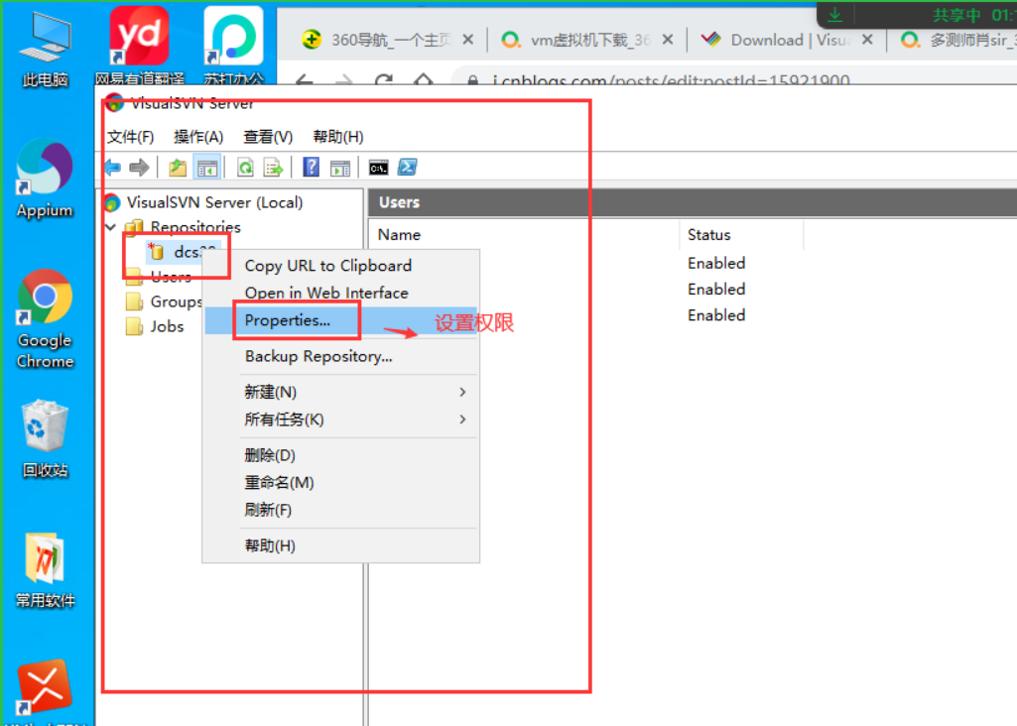The image size is (1017, 726).
Task: Click the Back arrow in VisualSVN toolbar
Action: pyautogui.click(x=113, y=168)
